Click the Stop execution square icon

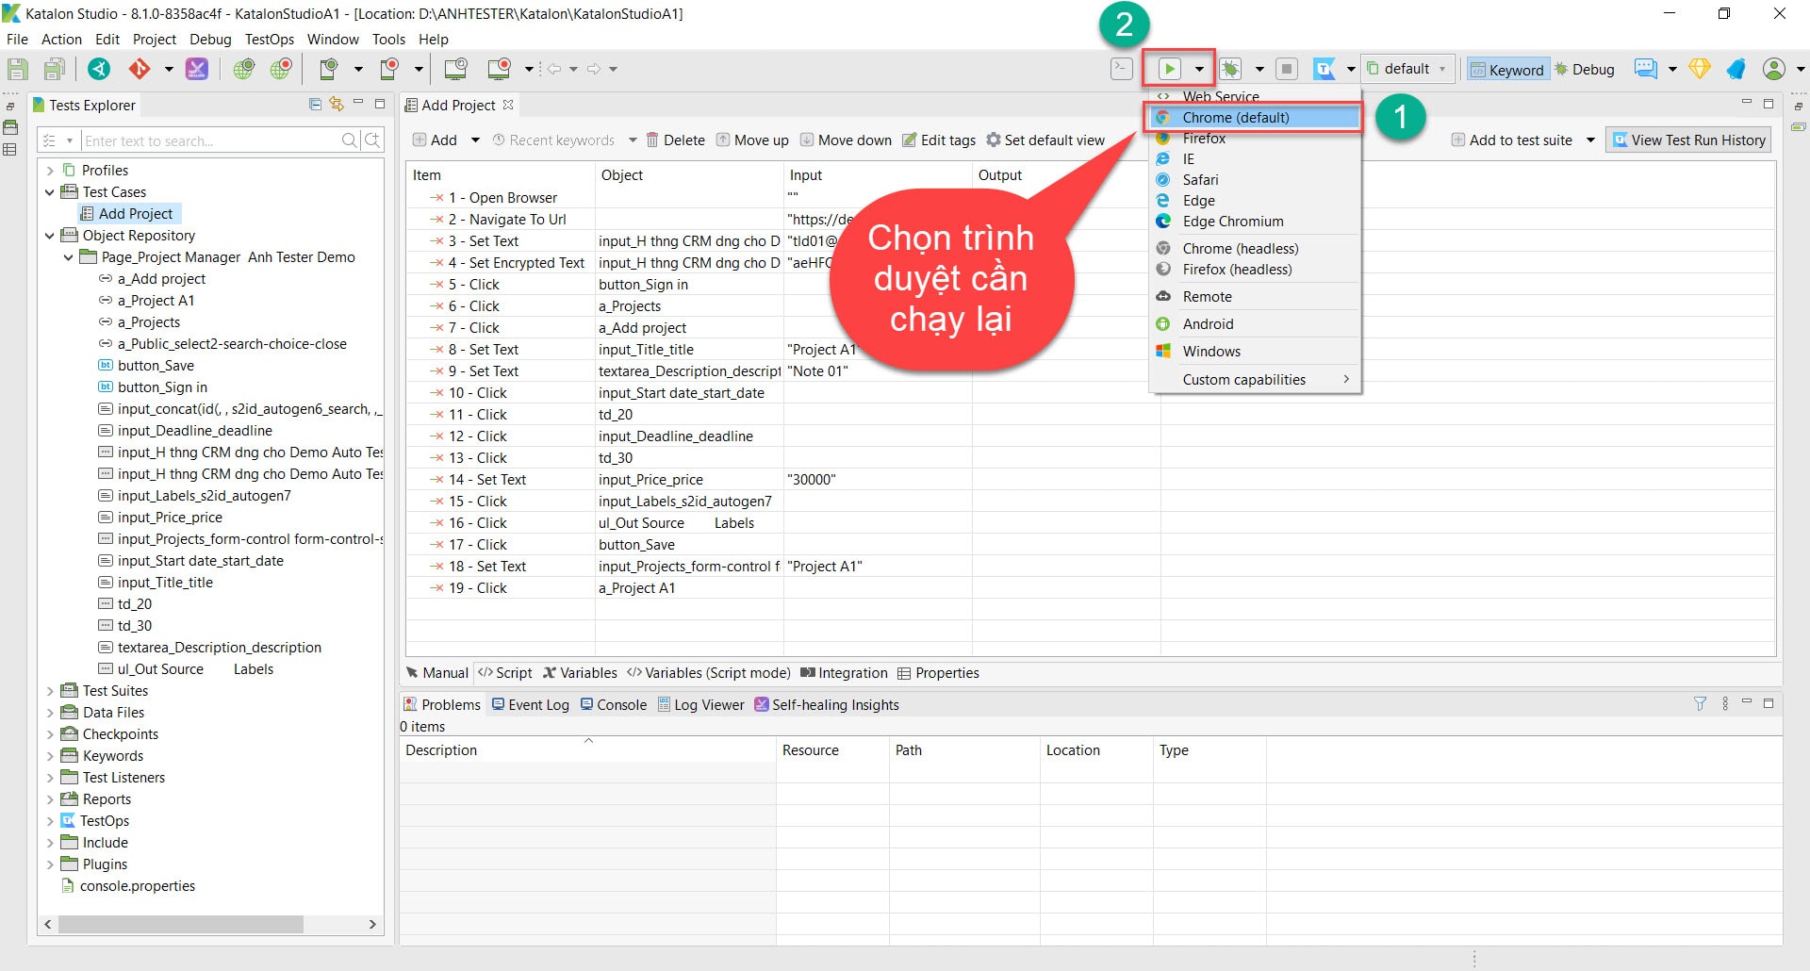pyautogui.click(x=1287, y=69)
